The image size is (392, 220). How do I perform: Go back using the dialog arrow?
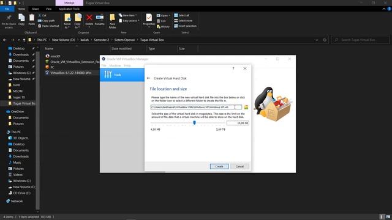pos(148,78)
